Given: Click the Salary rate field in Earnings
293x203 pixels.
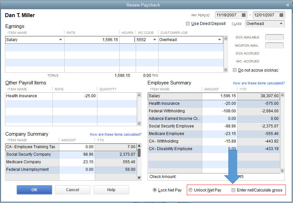Looking at the screenshot, I should 92,40.
